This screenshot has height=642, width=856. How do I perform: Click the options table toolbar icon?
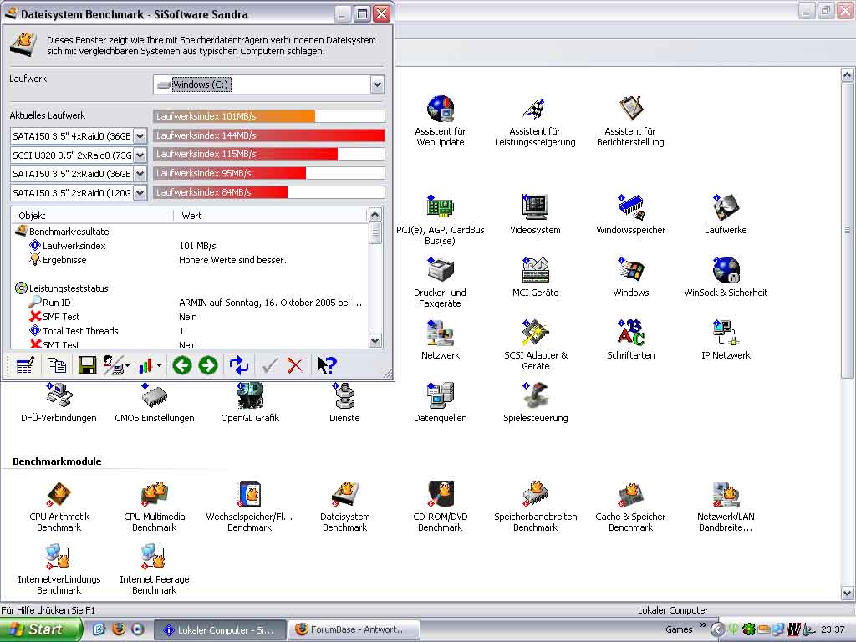25,365
